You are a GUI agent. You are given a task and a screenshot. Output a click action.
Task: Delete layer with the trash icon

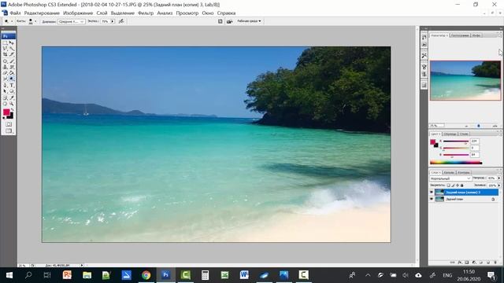[x=495, y=263]
